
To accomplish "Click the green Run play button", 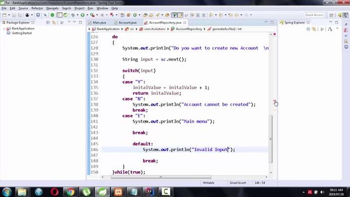I will coord(83,15).
